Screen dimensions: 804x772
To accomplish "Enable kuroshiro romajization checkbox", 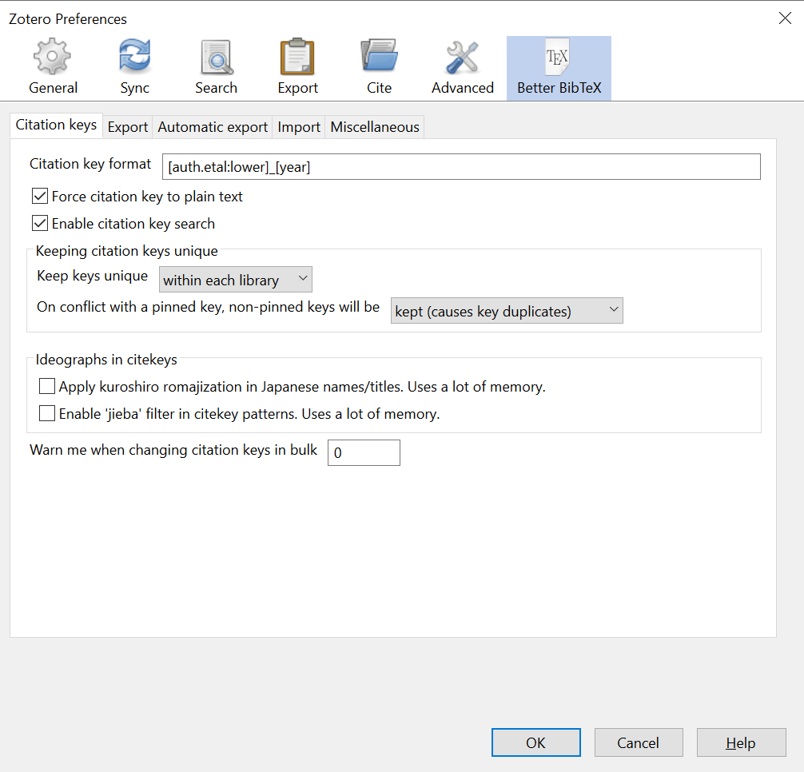I will coord(47,386).
